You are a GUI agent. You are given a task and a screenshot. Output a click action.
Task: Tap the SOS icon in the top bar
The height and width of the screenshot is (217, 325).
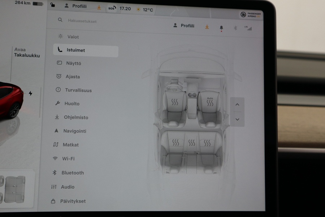[112, 8]
